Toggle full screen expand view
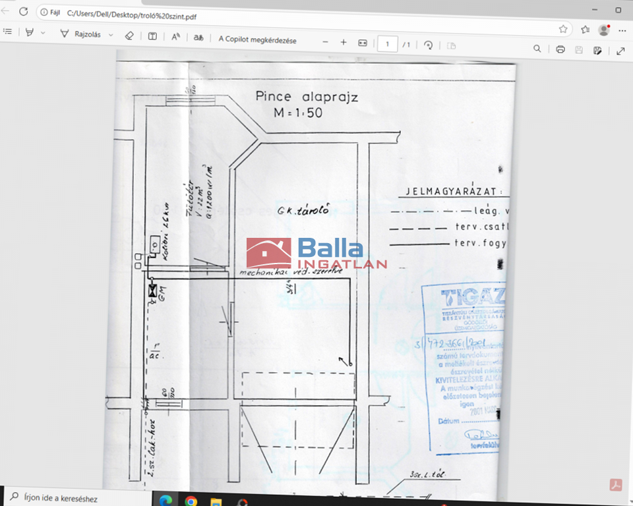633x506 pixels. coord(620,51)
